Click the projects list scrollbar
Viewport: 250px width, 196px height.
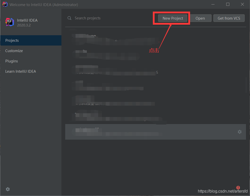[246, 85]
